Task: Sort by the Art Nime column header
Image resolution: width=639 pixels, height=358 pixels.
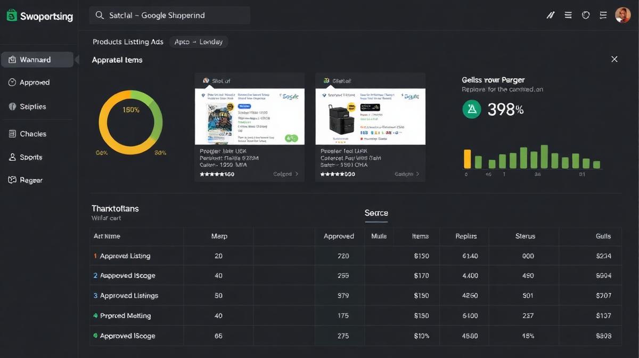Action: click(107, 236)
